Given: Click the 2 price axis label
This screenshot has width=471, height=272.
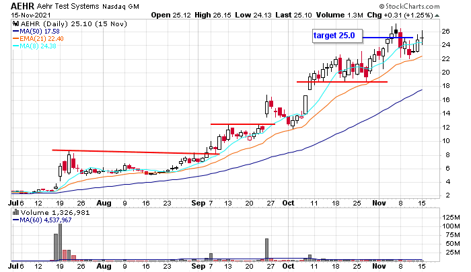Looking at the screenshot, I should point(447,195).
